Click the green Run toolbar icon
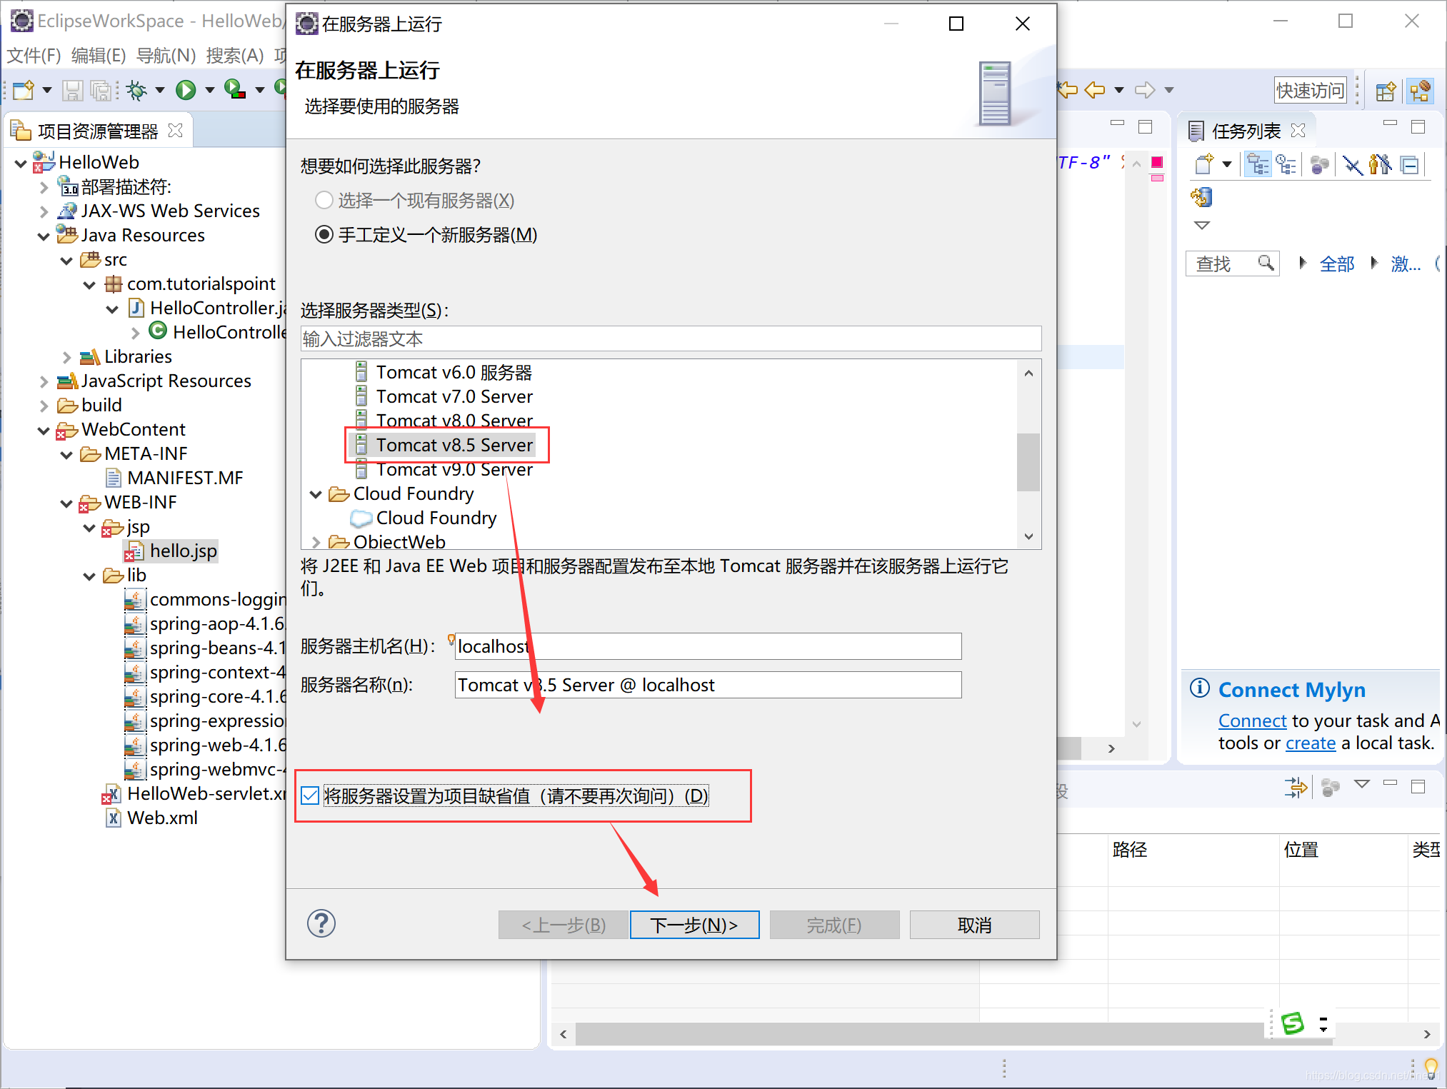This screenshot has width=1447, height=1089. point(186,90)
